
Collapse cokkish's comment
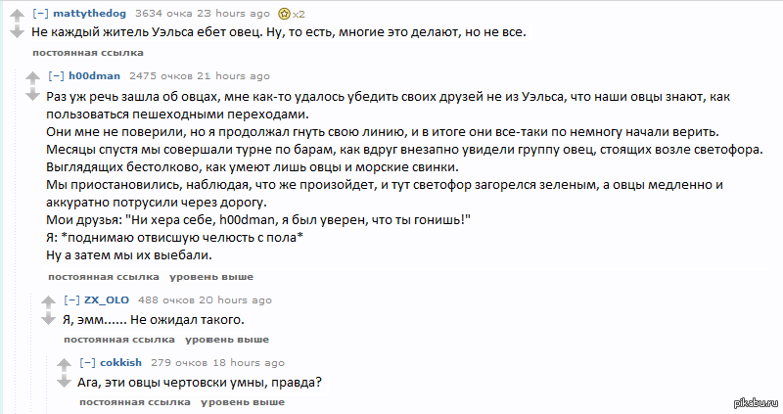tap(87, 362)
